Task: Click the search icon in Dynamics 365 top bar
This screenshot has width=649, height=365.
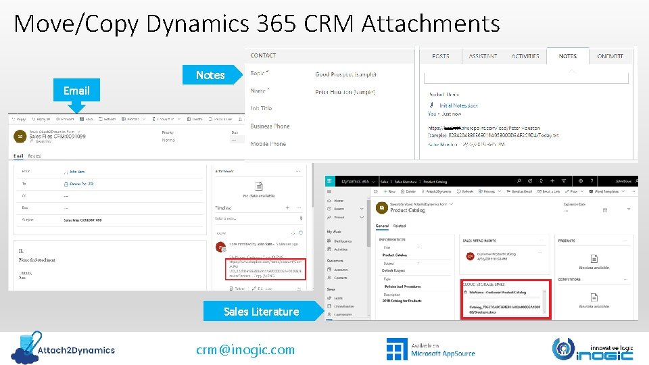Action: point(519,181)
